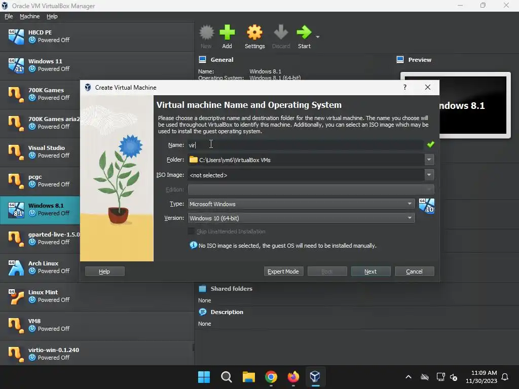Click the Arch Linux machine icon
This screenshot has height=389, width=519.
point(16,267)
